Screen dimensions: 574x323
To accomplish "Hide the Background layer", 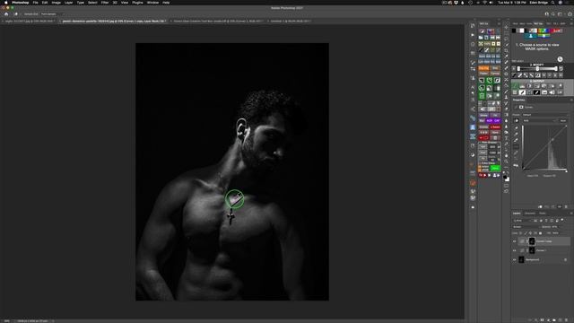I will pos(514,259).
